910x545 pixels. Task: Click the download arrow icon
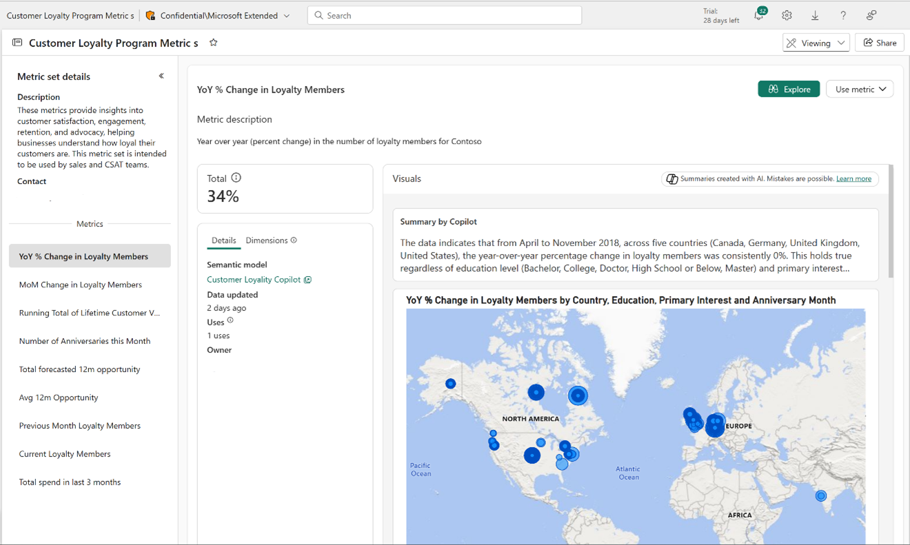point(815,15)
